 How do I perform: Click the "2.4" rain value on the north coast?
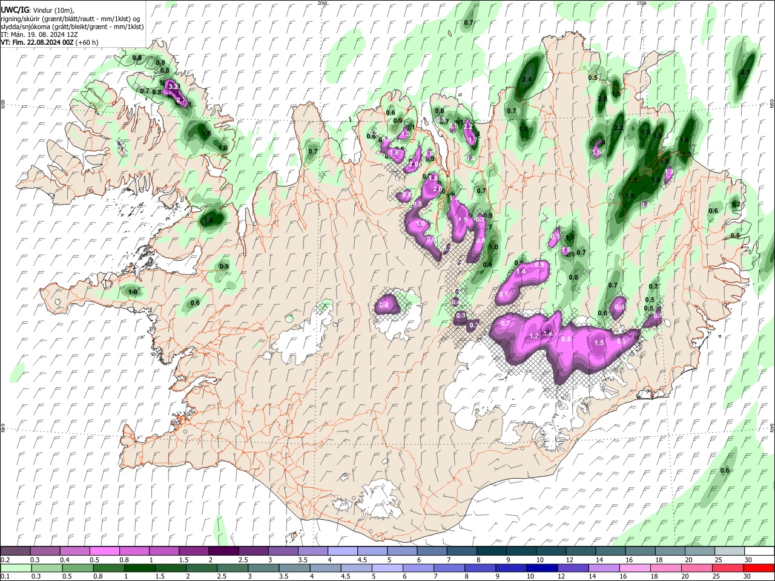(527, 79)
